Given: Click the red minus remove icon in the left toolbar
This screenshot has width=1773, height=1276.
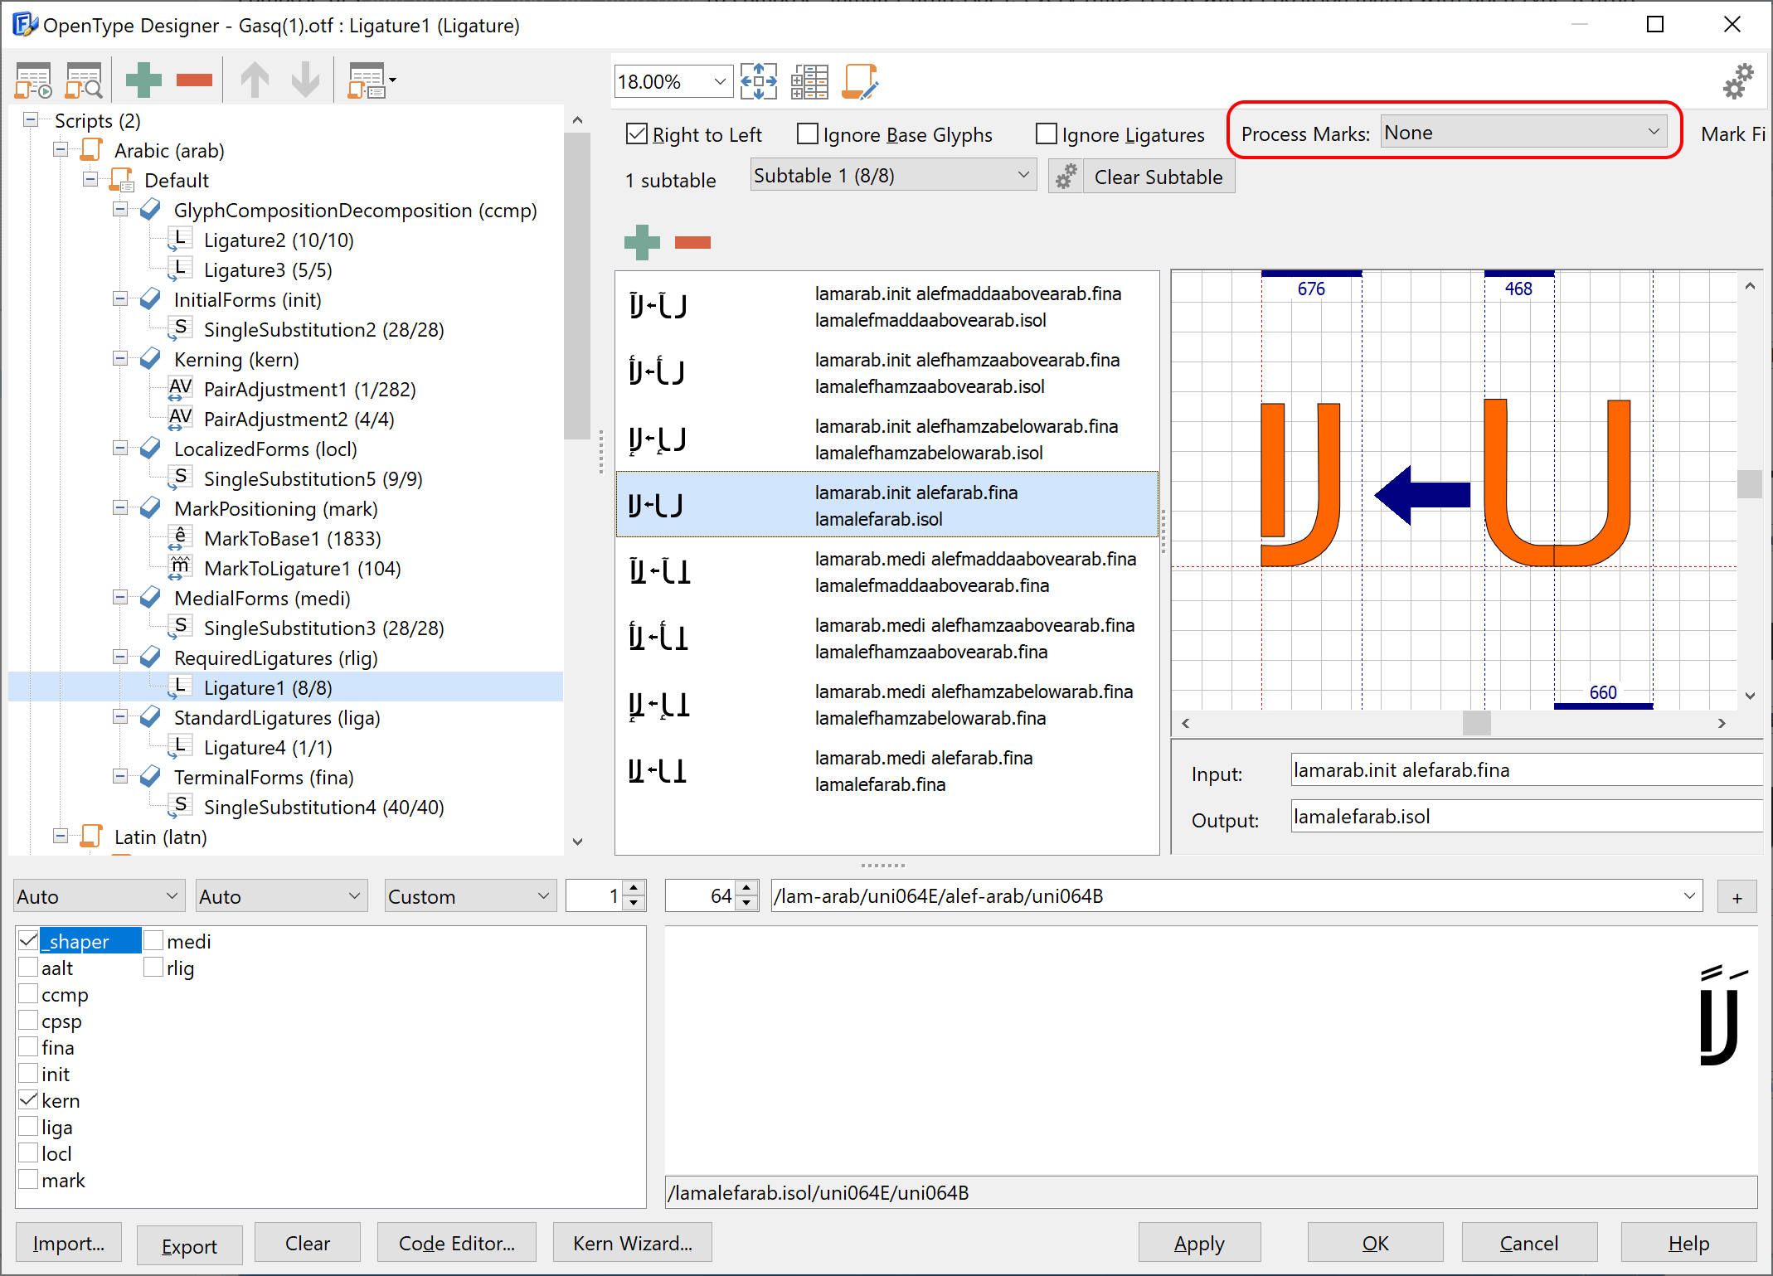Looking at the screenshot, I should click(195, 80).
